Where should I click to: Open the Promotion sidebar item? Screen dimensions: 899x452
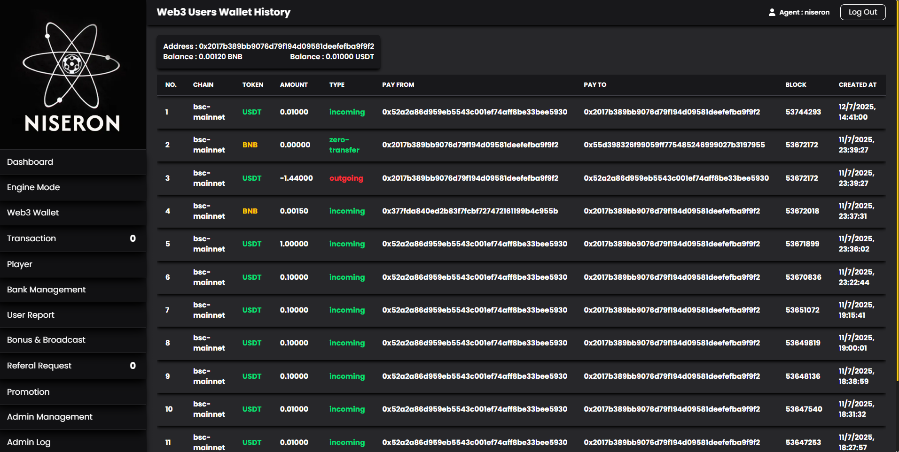[73, 392]
